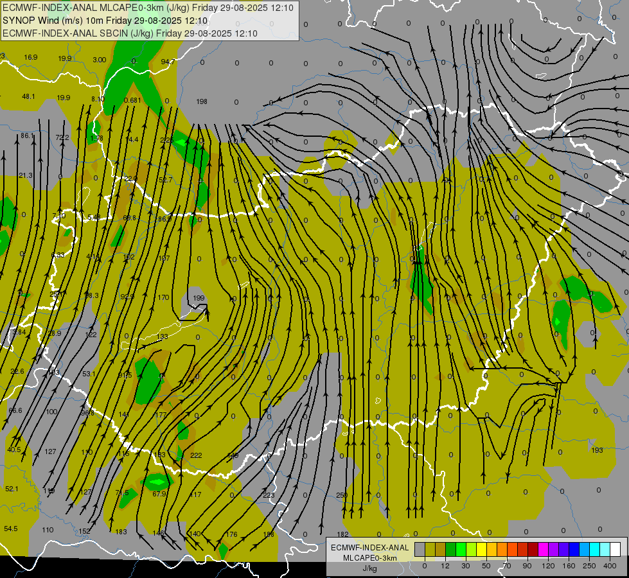Screen dimensions: 629x578
Task: Click the SYNOP Wind 10m header line
Action: 105,21
